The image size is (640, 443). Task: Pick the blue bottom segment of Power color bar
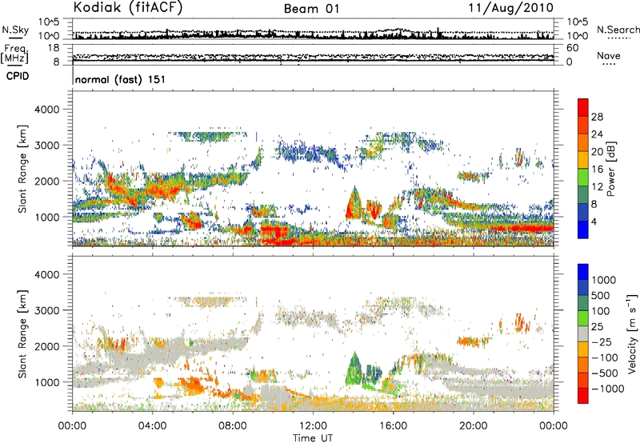coord(583,229)
